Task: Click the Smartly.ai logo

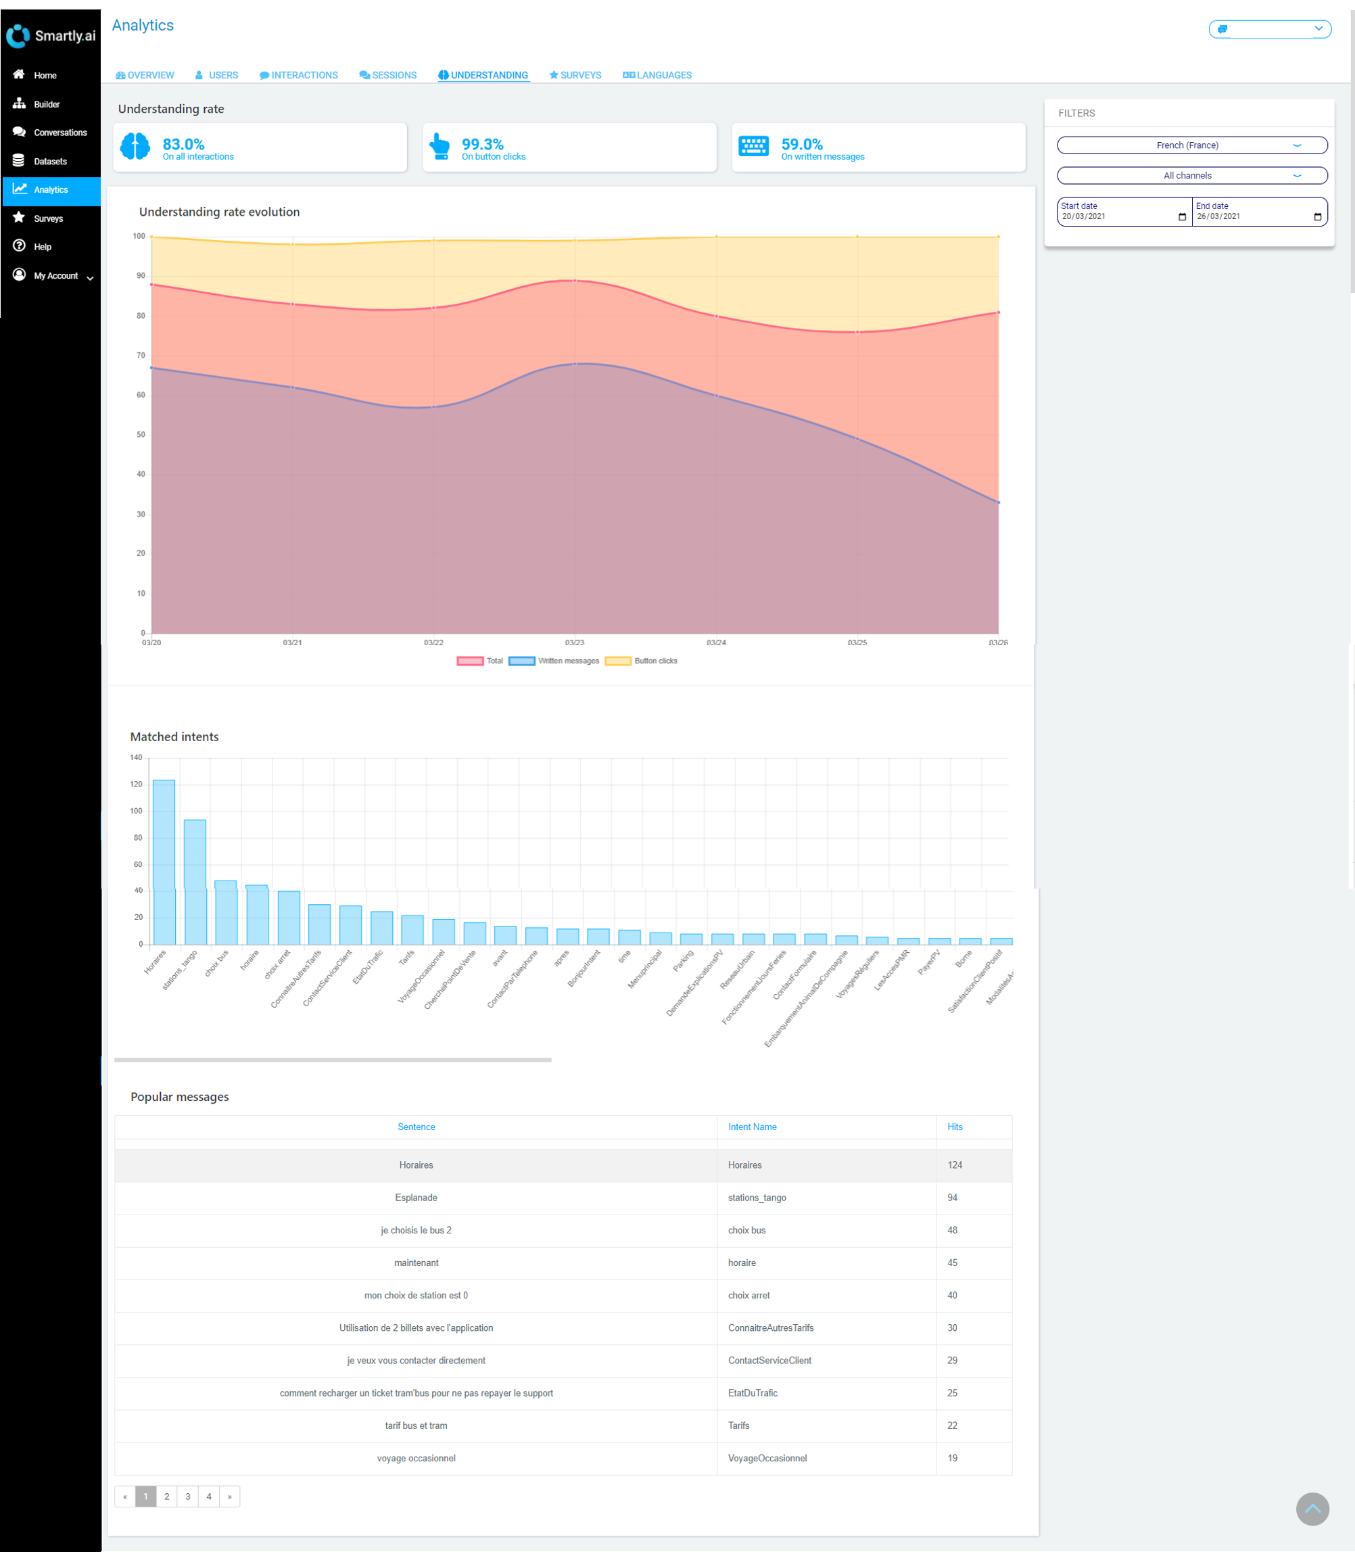Action: point(51,36)
